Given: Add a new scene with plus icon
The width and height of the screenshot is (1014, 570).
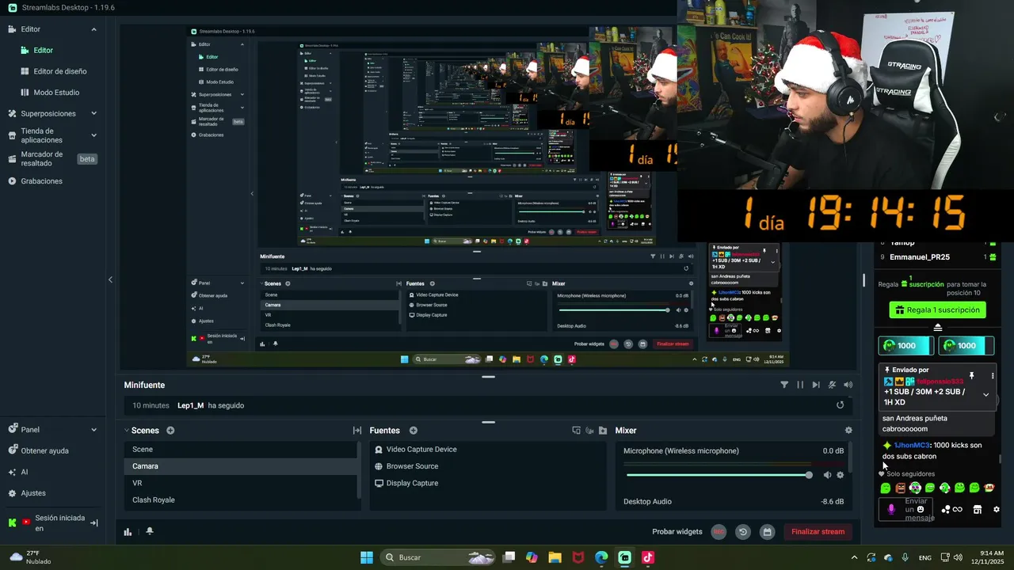Looking at the screenshot, I should (170, 431).
